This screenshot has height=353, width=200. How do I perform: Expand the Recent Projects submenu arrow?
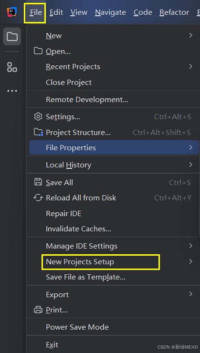pos(191,66)
